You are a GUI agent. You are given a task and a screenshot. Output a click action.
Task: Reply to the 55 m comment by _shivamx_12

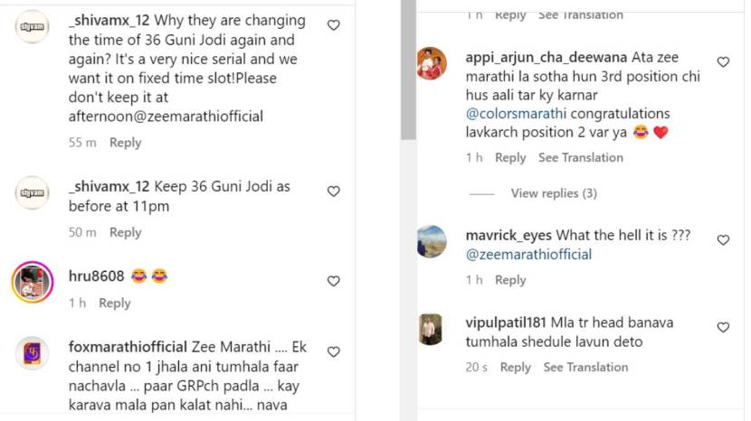(x=125, y=143)
